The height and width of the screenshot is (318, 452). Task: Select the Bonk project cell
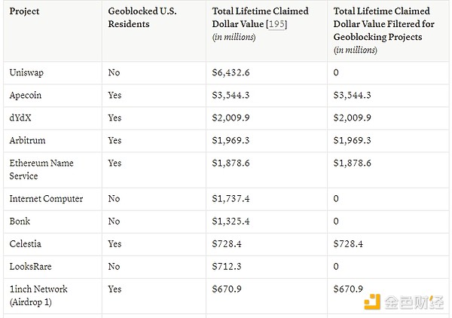click(20, 221)
